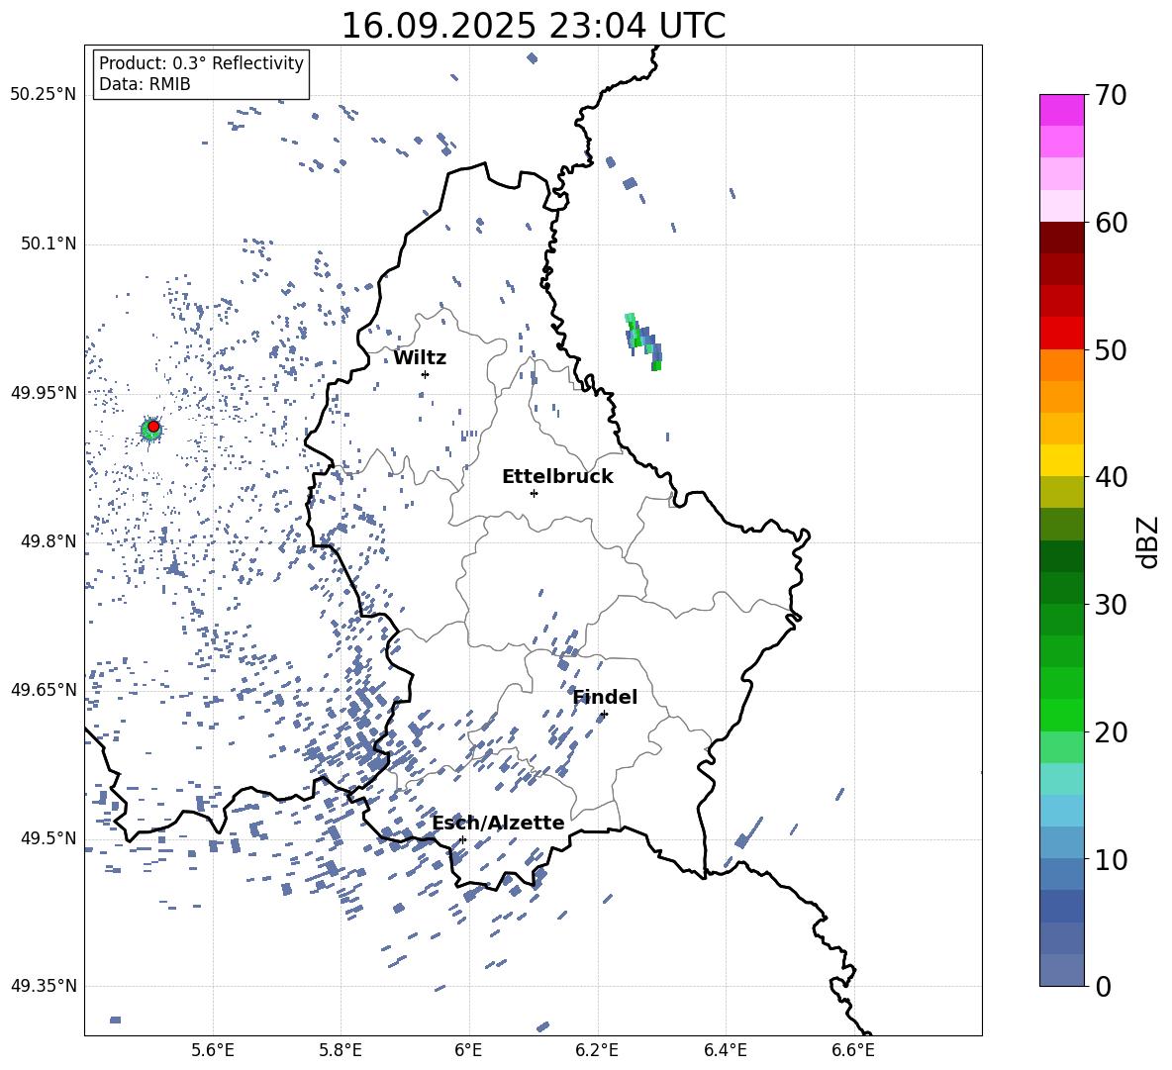This screenshot has height=1070, width=1172.
Task: Click the Findel station cross marker
Action: click(604, 715)
